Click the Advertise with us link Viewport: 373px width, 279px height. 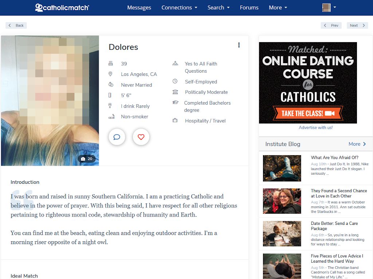pos(315,128)
